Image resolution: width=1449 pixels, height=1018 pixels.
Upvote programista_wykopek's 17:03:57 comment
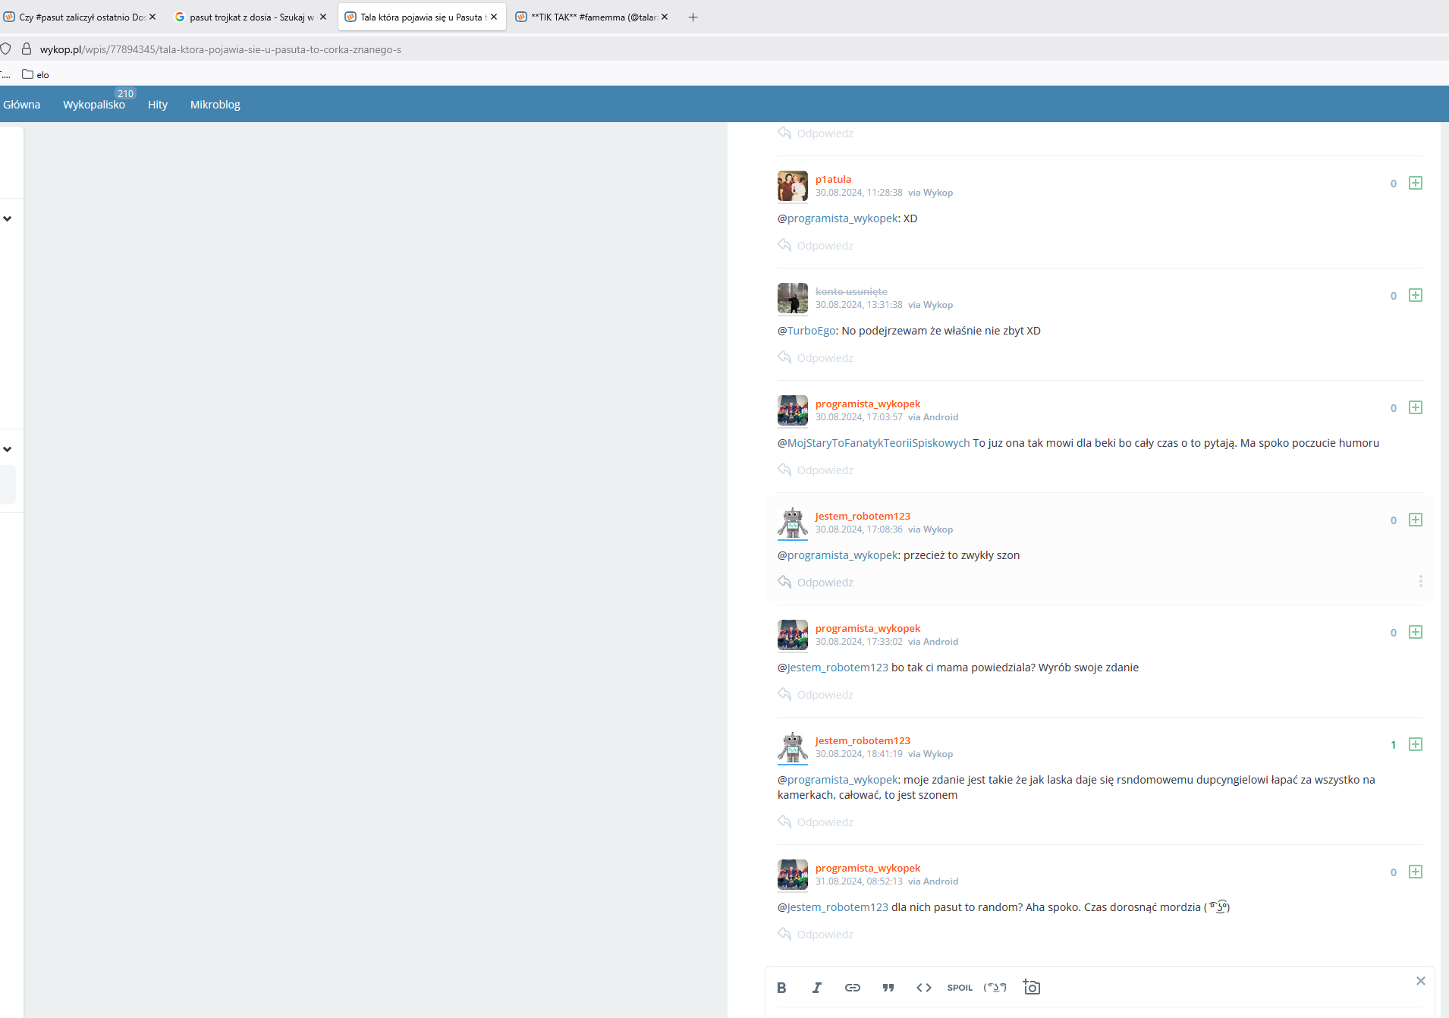[x=1416, y=407]
